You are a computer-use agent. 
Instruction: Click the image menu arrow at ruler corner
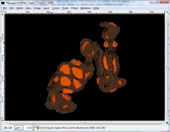[3, 12]
